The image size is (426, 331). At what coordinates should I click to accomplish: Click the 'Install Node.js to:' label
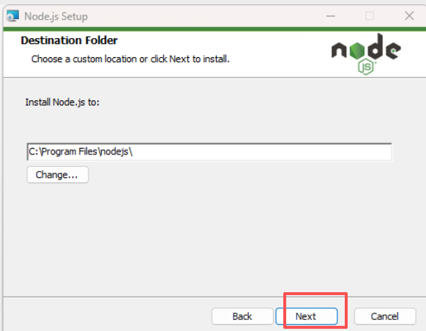pyautogui.click(x=62, y=103)
